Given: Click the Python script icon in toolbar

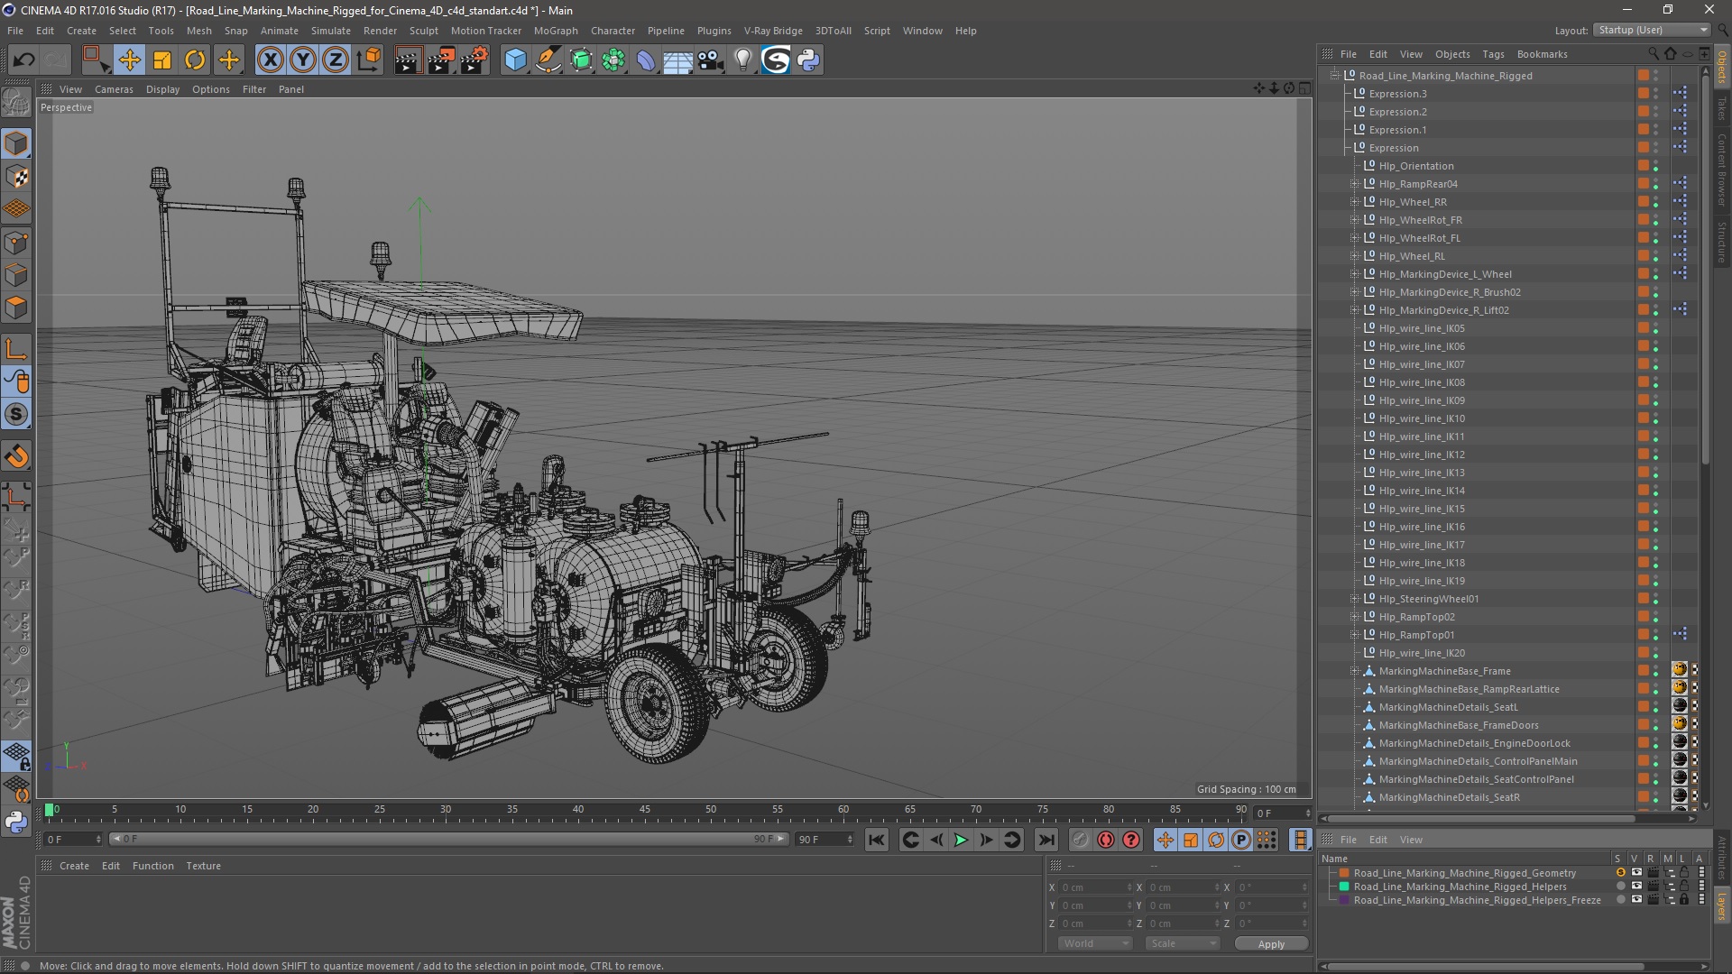Looking at the screenshot, I should pyautogui.click(x=808, y=60).
